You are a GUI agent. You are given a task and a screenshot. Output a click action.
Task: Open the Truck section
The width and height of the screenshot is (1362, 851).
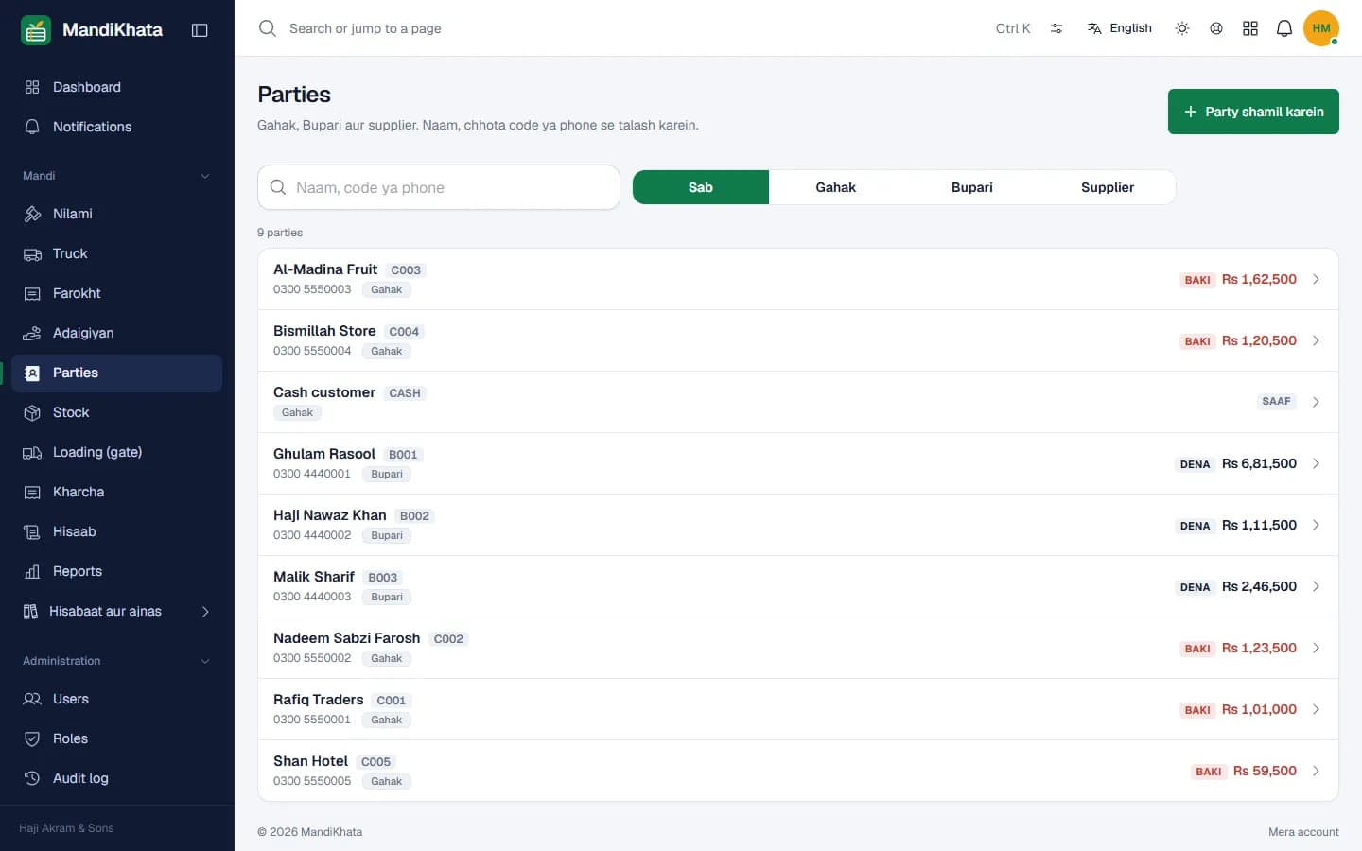pos(116,253)
